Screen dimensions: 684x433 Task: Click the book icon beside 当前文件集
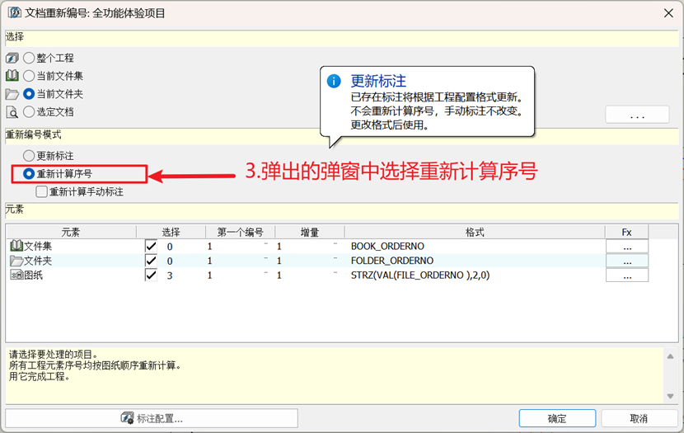pyautogui.click(x=12, y=76)
